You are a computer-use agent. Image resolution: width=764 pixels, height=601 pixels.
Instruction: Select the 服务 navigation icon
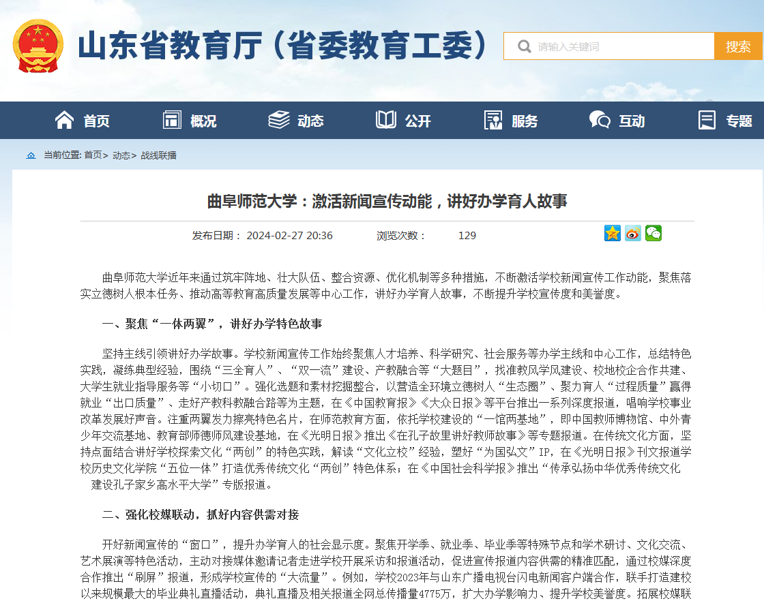coord(493,120)
